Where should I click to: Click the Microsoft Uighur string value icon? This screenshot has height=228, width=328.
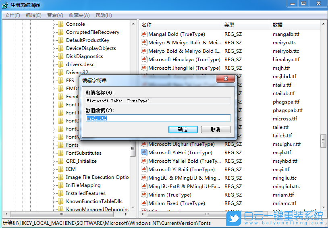[x=144, y=144]
